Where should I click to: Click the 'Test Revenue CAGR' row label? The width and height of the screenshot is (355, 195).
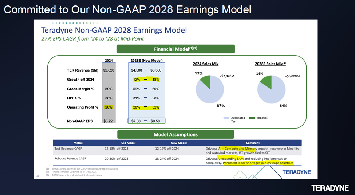68,149
